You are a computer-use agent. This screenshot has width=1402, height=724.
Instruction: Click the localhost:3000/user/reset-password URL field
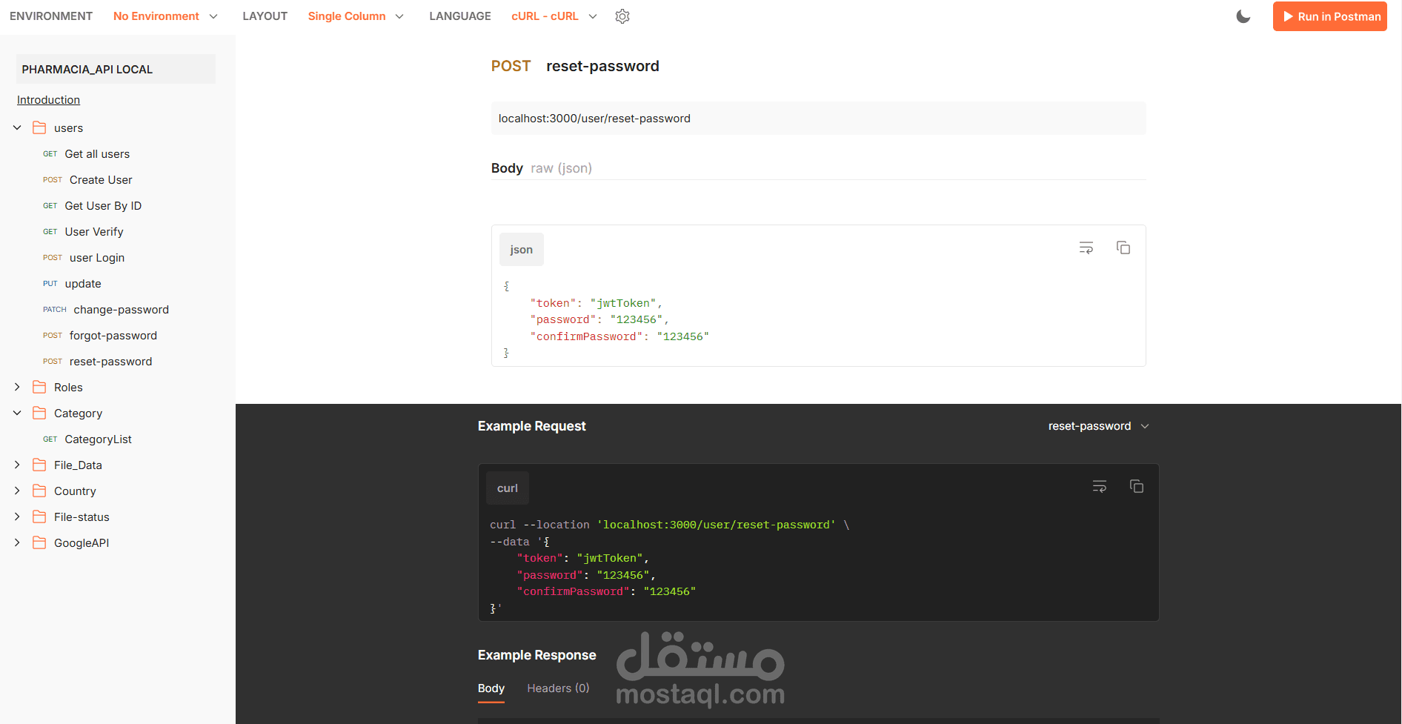(818, 119)
